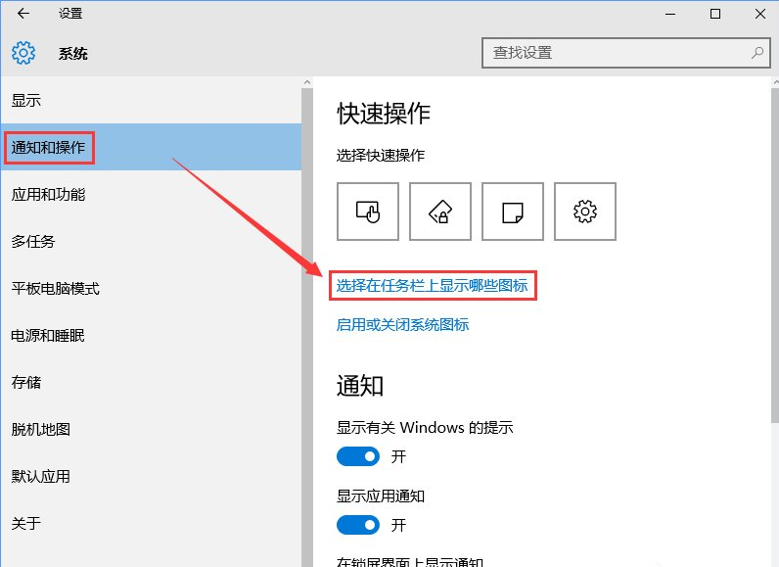779x567 pixels.
Task: Open the 默认应用 page
Action: 41,477
